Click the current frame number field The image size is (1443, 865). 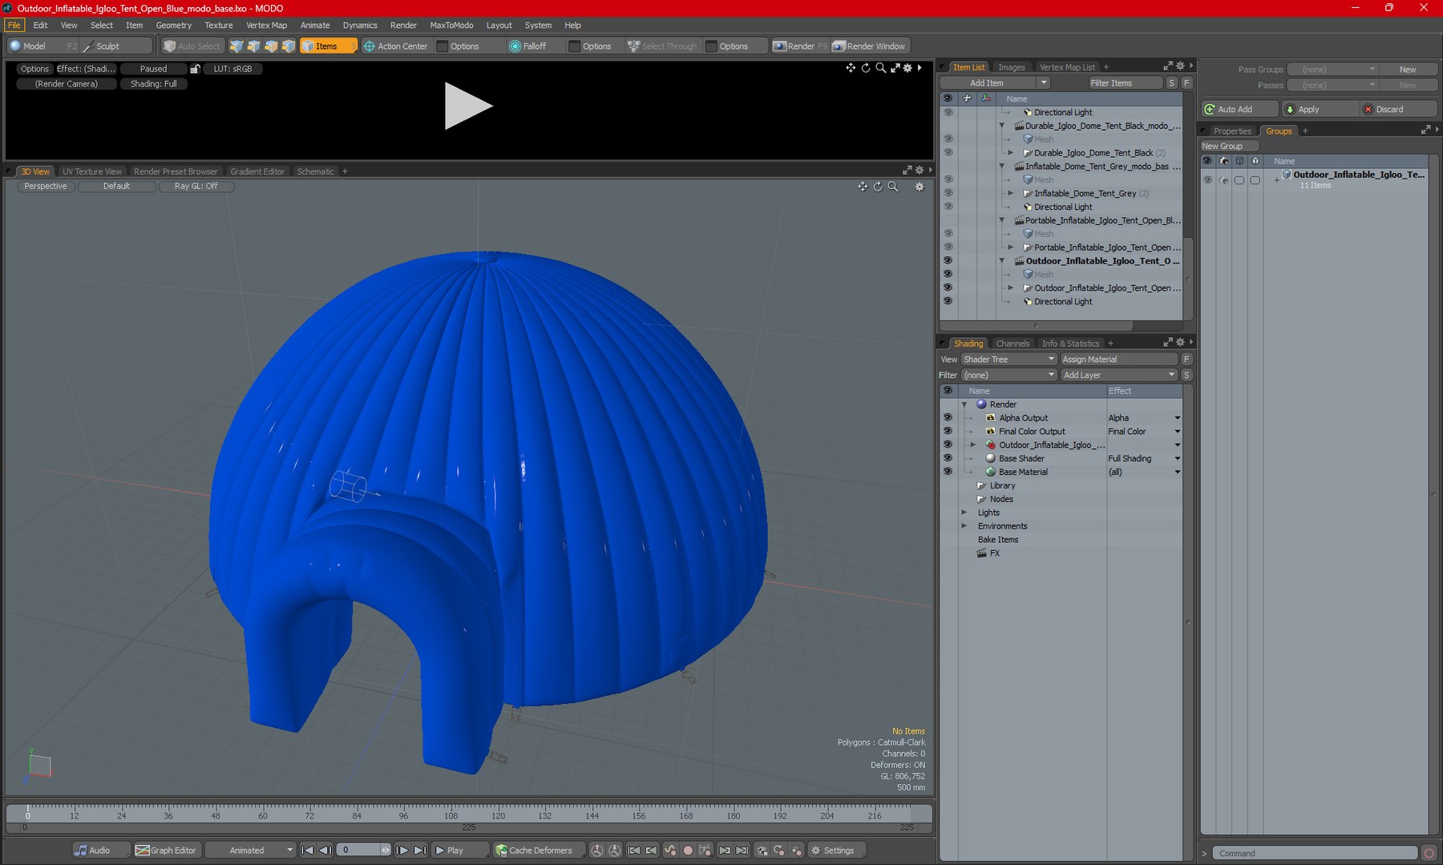tap(359, 850)
